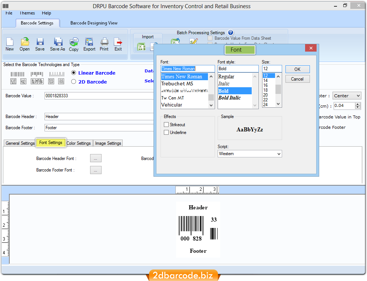
Task: Confirm font with the OK button
Action: click(297, 69)
